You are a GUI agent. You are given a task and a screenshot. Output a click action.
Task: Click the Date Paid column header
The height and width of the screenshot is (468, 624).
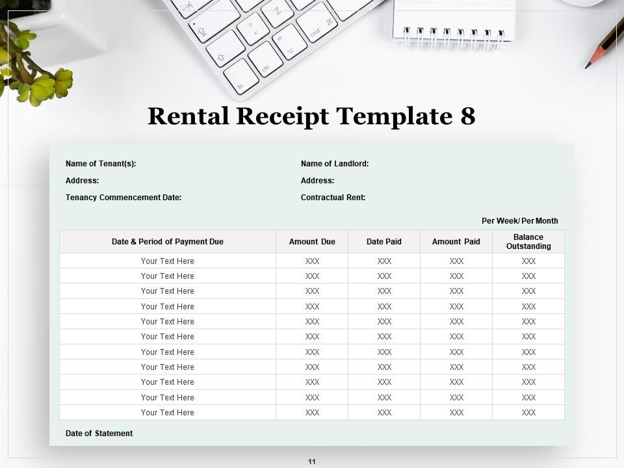click(385, 241)
